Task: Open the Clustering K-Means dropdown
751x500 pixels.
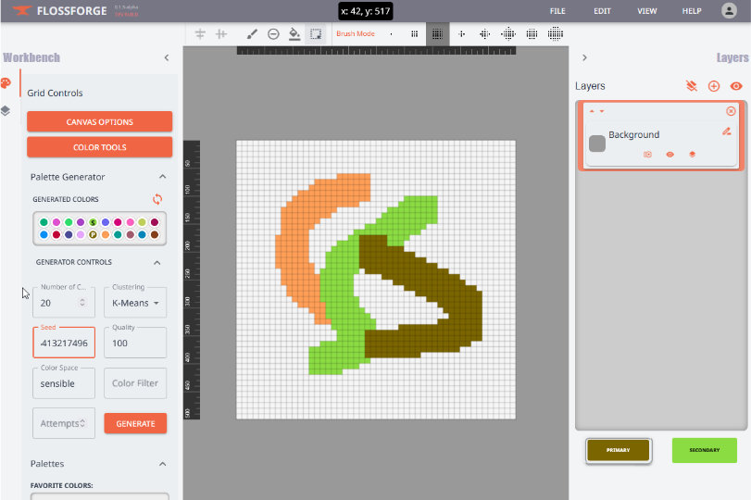Action: (135, 303)
